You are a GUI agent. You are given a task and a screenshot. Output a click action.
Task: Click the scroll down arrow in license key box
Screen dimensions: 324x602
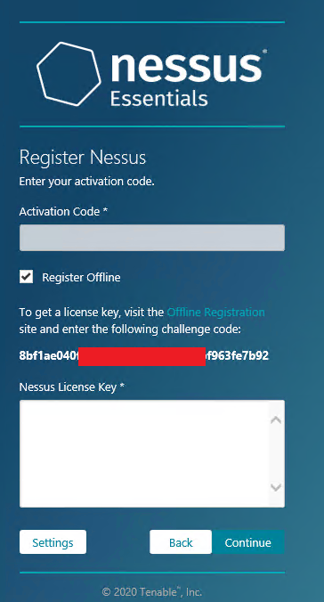point(276,488)
